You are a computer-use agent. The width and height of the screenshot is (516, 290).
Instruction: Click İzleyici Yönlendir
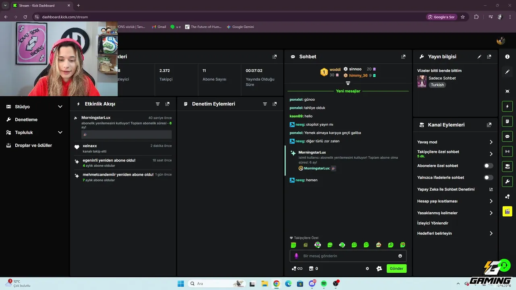click(x=433, y=223)
